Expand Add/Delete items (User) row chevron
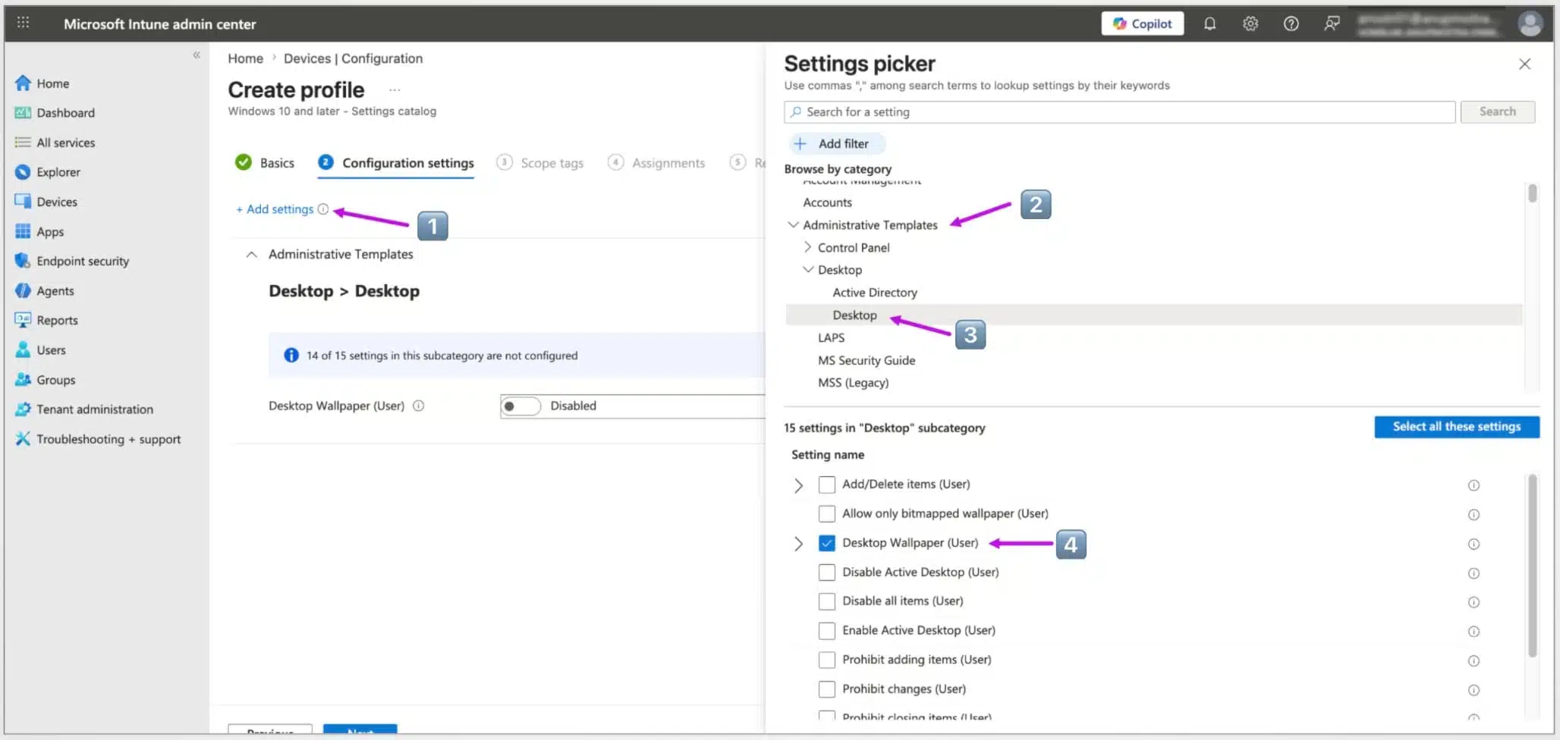 [x=798, y=485]
